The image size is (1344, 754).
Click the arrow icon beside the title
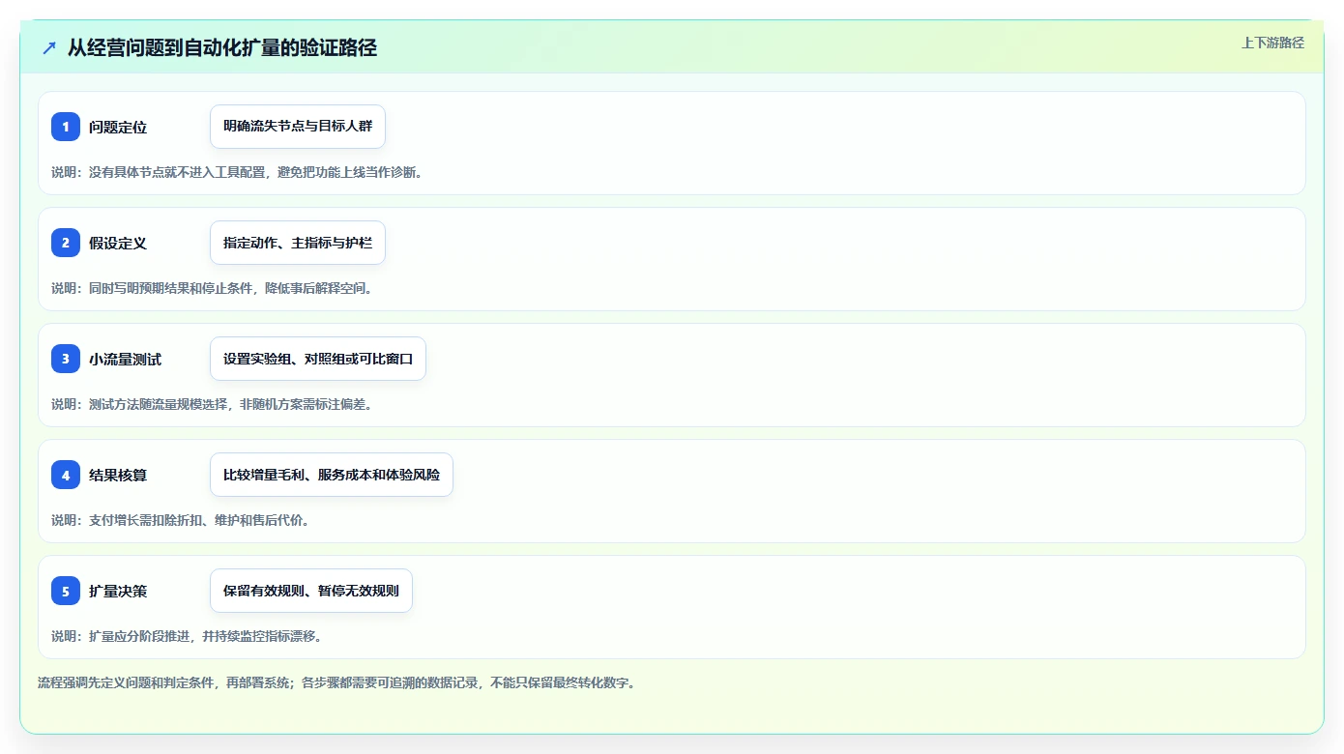[x=49, y=47]
